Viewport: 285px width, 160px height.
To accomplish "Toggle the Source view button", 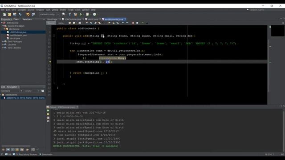I will pos(51,23).
